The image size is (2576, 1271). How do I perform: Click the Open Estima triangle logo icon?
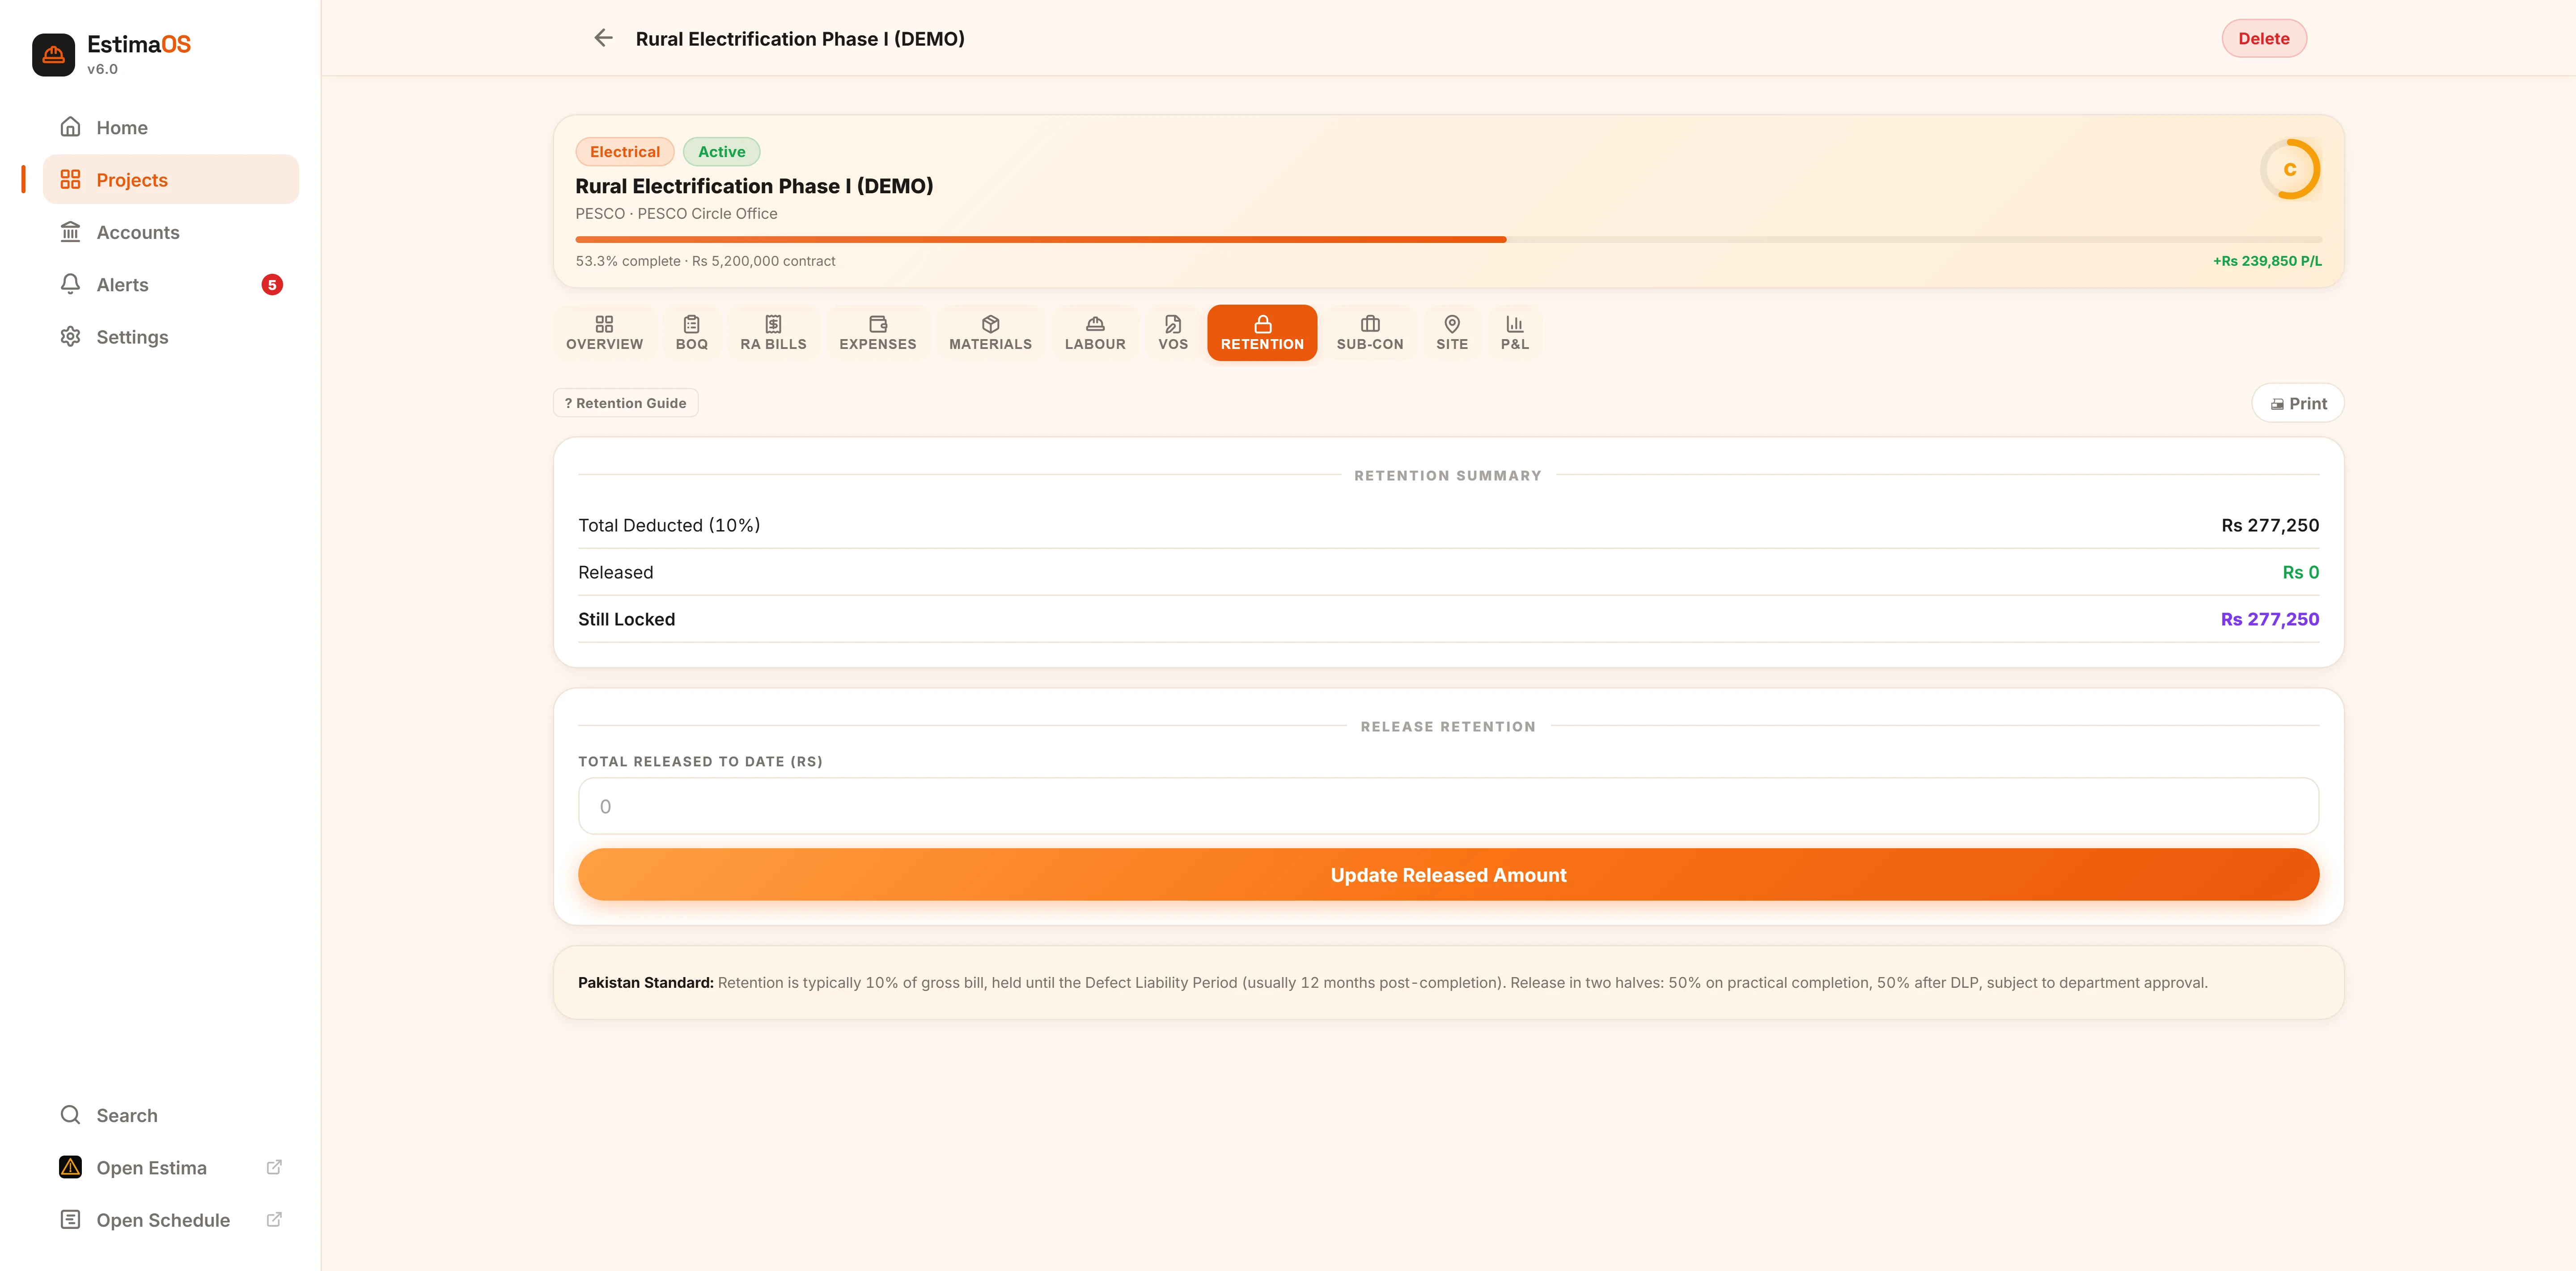[70, 1167]
